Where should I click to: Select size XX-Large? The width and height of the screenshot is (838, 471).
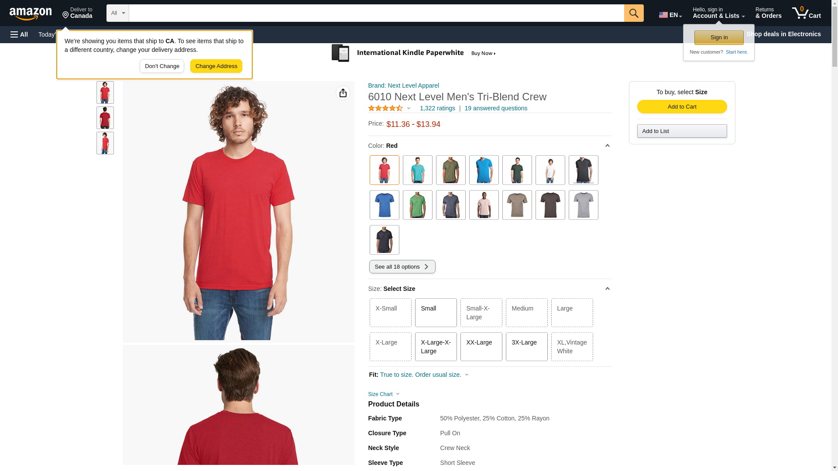481,347
